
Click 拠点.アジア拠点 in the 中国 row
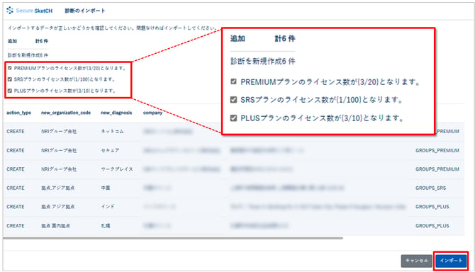tap(58, 188)
